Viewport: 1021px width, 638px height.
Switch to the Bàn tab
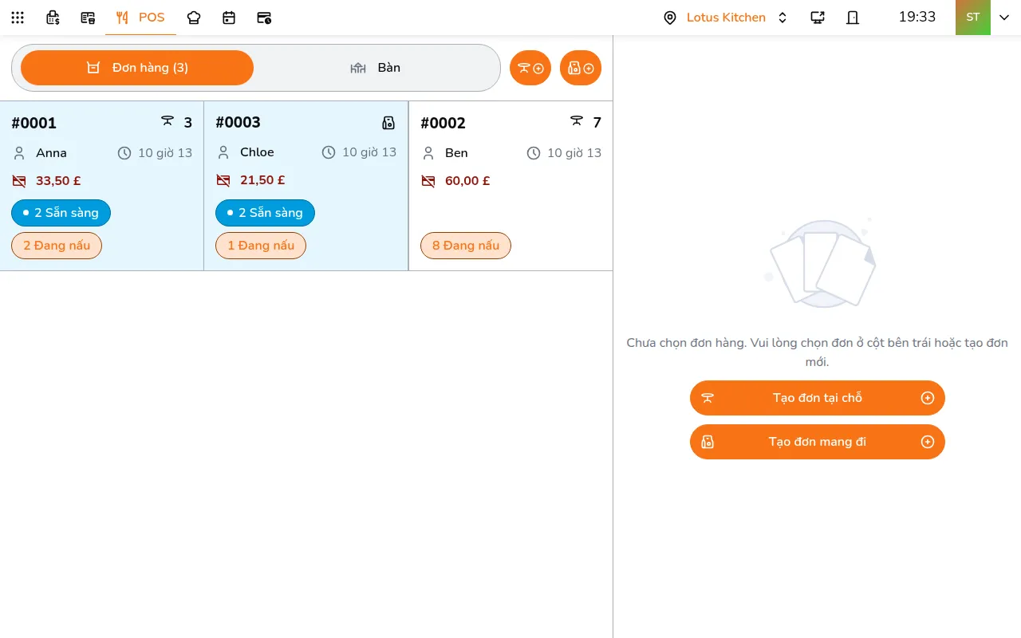pyautogui.click(x=375, y=68)
